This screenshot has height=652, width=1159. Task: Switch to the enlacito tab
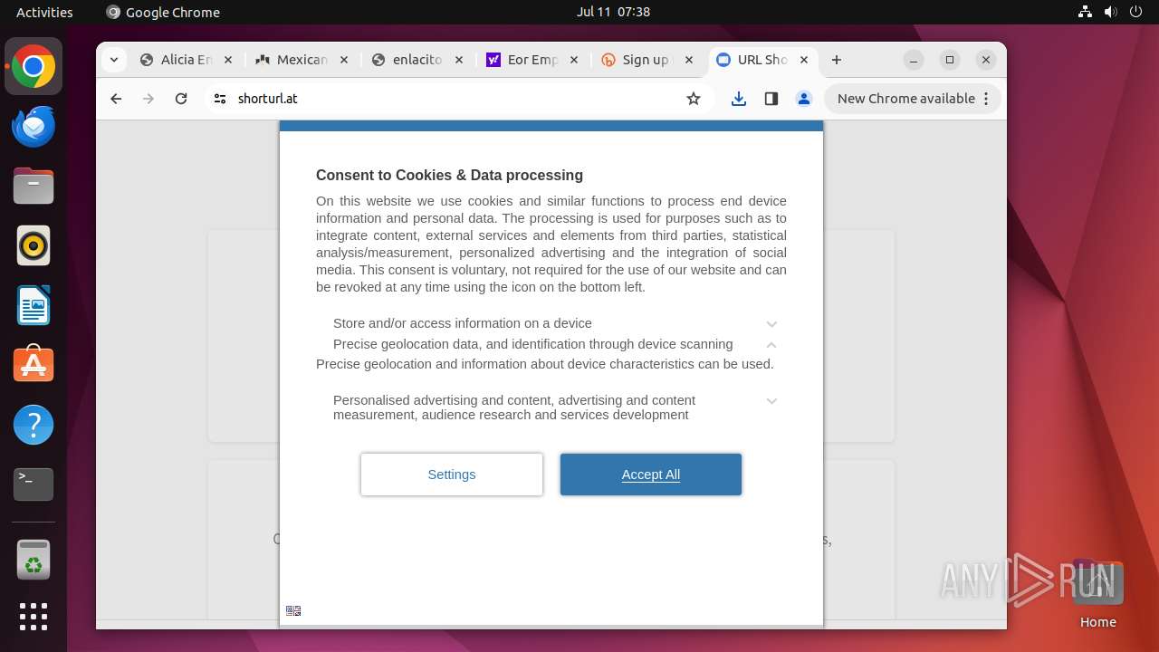[417, 60]
